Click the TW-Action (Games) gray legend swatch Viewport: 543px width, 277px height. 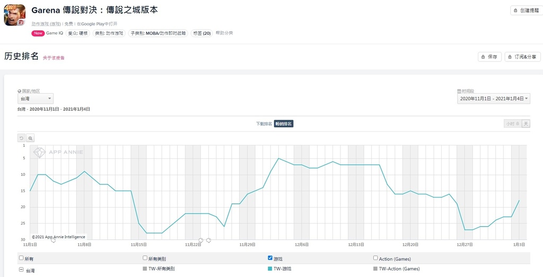[375, 269]
